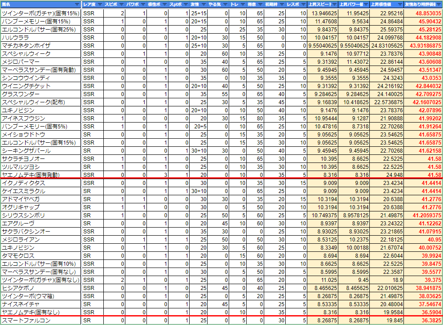This screenshot has height=325, width=443.
Task: Select the スペシャルウィーク(配布) name cell
Action: [x=41, y=102]
